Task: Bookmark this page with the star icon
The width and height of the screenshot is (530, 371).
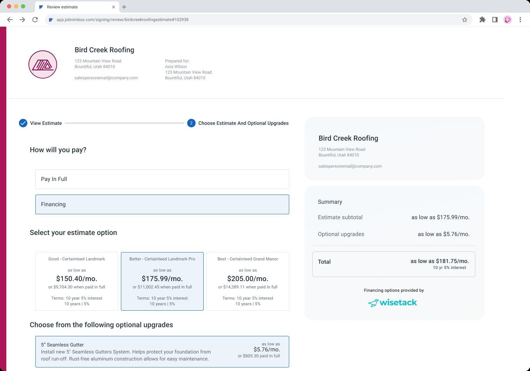Action: click(x=465, y=20)
